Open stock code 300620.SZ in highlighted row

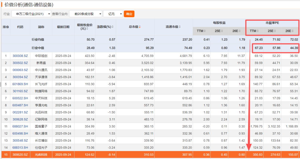pyautogui.click(x=20, y=155)
